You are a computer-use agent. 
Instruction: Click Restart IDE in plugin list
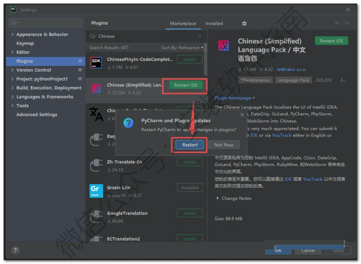pyautogui.click(x=186, y=85)
